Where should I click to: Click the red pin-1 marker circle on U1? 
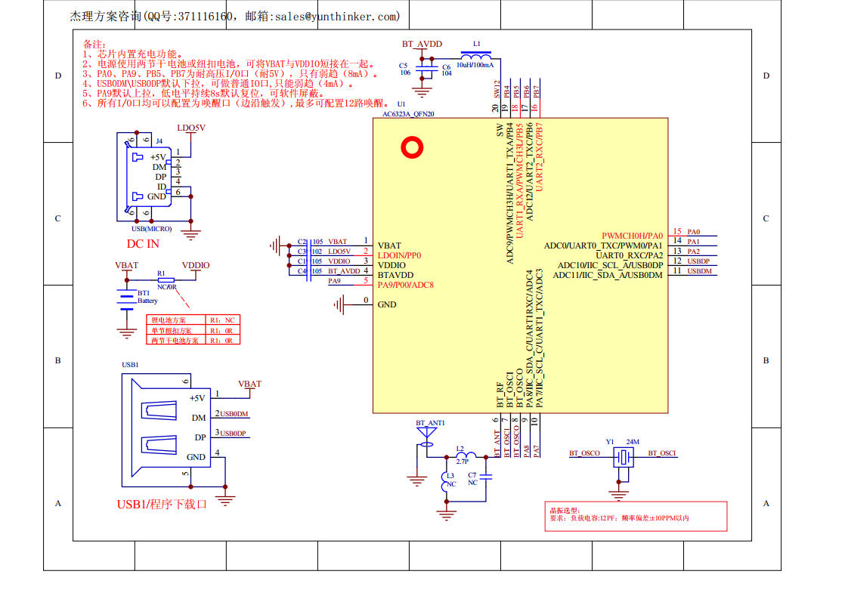click(413, 148)
